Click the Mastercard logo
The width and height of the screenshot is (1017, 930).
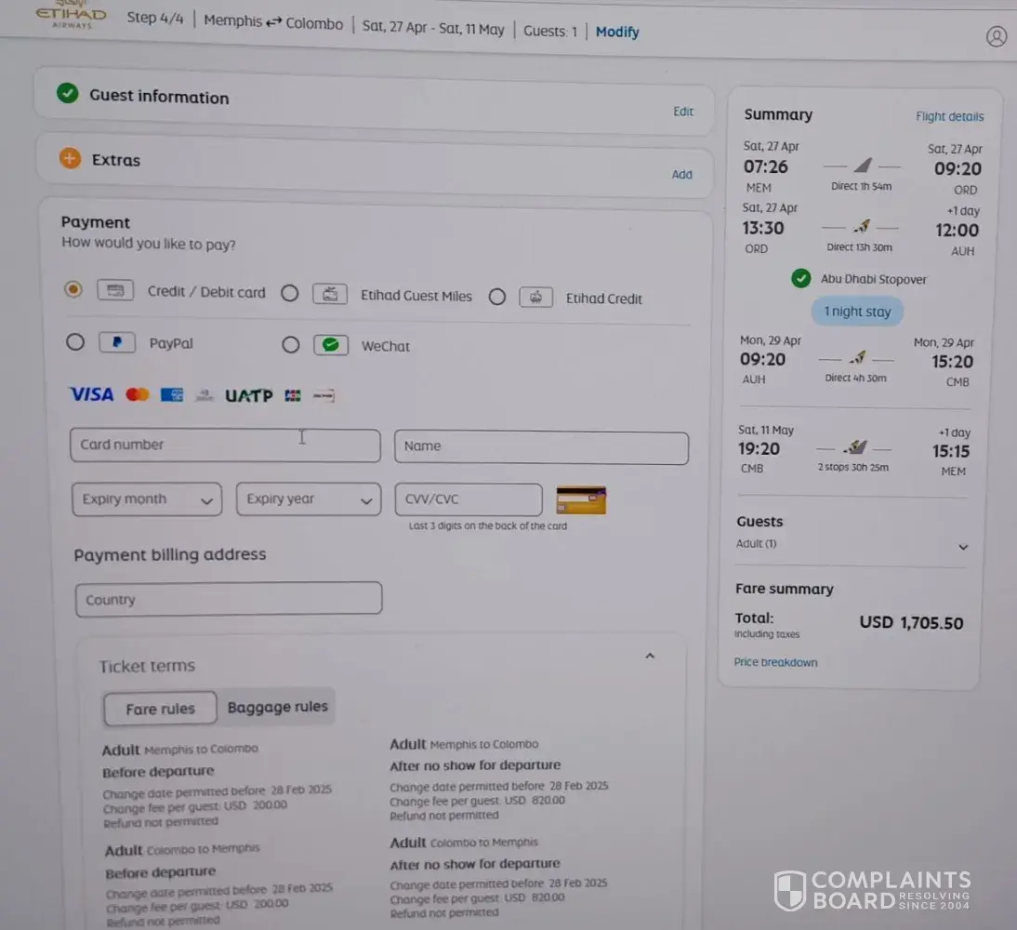138,394
